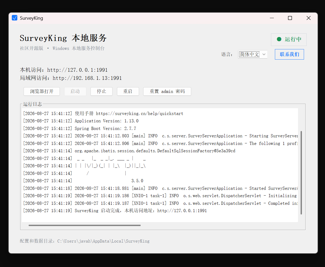Image resolution: width=325 pixels, height=267 pixels.
Task: Click the 重置 admin 密码 button
Action: [167, 91]
